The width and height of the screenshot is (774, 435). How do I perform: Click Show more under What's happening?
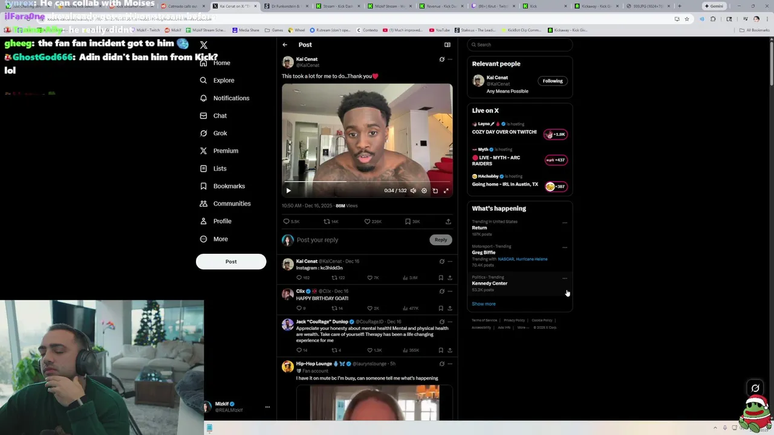[x=484, y=304]
